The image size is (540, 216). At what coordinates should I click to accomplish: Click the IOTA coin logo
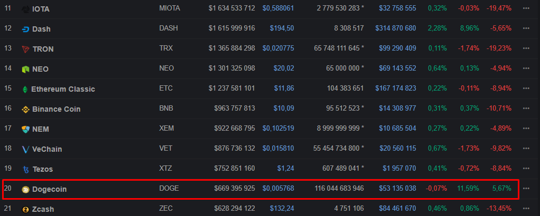[25, 9]
